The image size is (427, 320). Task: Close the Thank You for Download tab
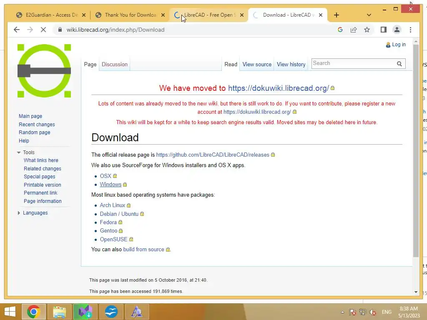coord(163,15)
